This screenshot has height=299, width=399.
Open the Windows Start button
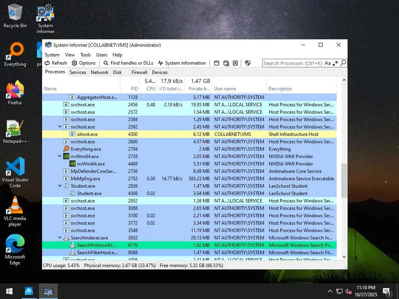tap(9, 291)
